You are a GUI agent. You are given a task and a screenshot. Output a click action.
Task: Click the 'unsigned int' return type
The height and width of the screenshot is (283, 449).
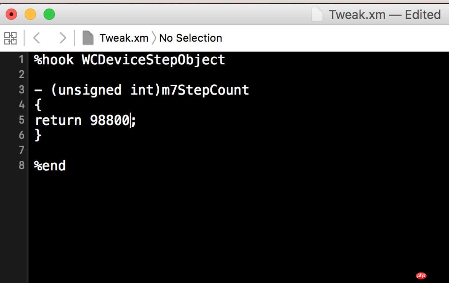click(x=106, y=90)
